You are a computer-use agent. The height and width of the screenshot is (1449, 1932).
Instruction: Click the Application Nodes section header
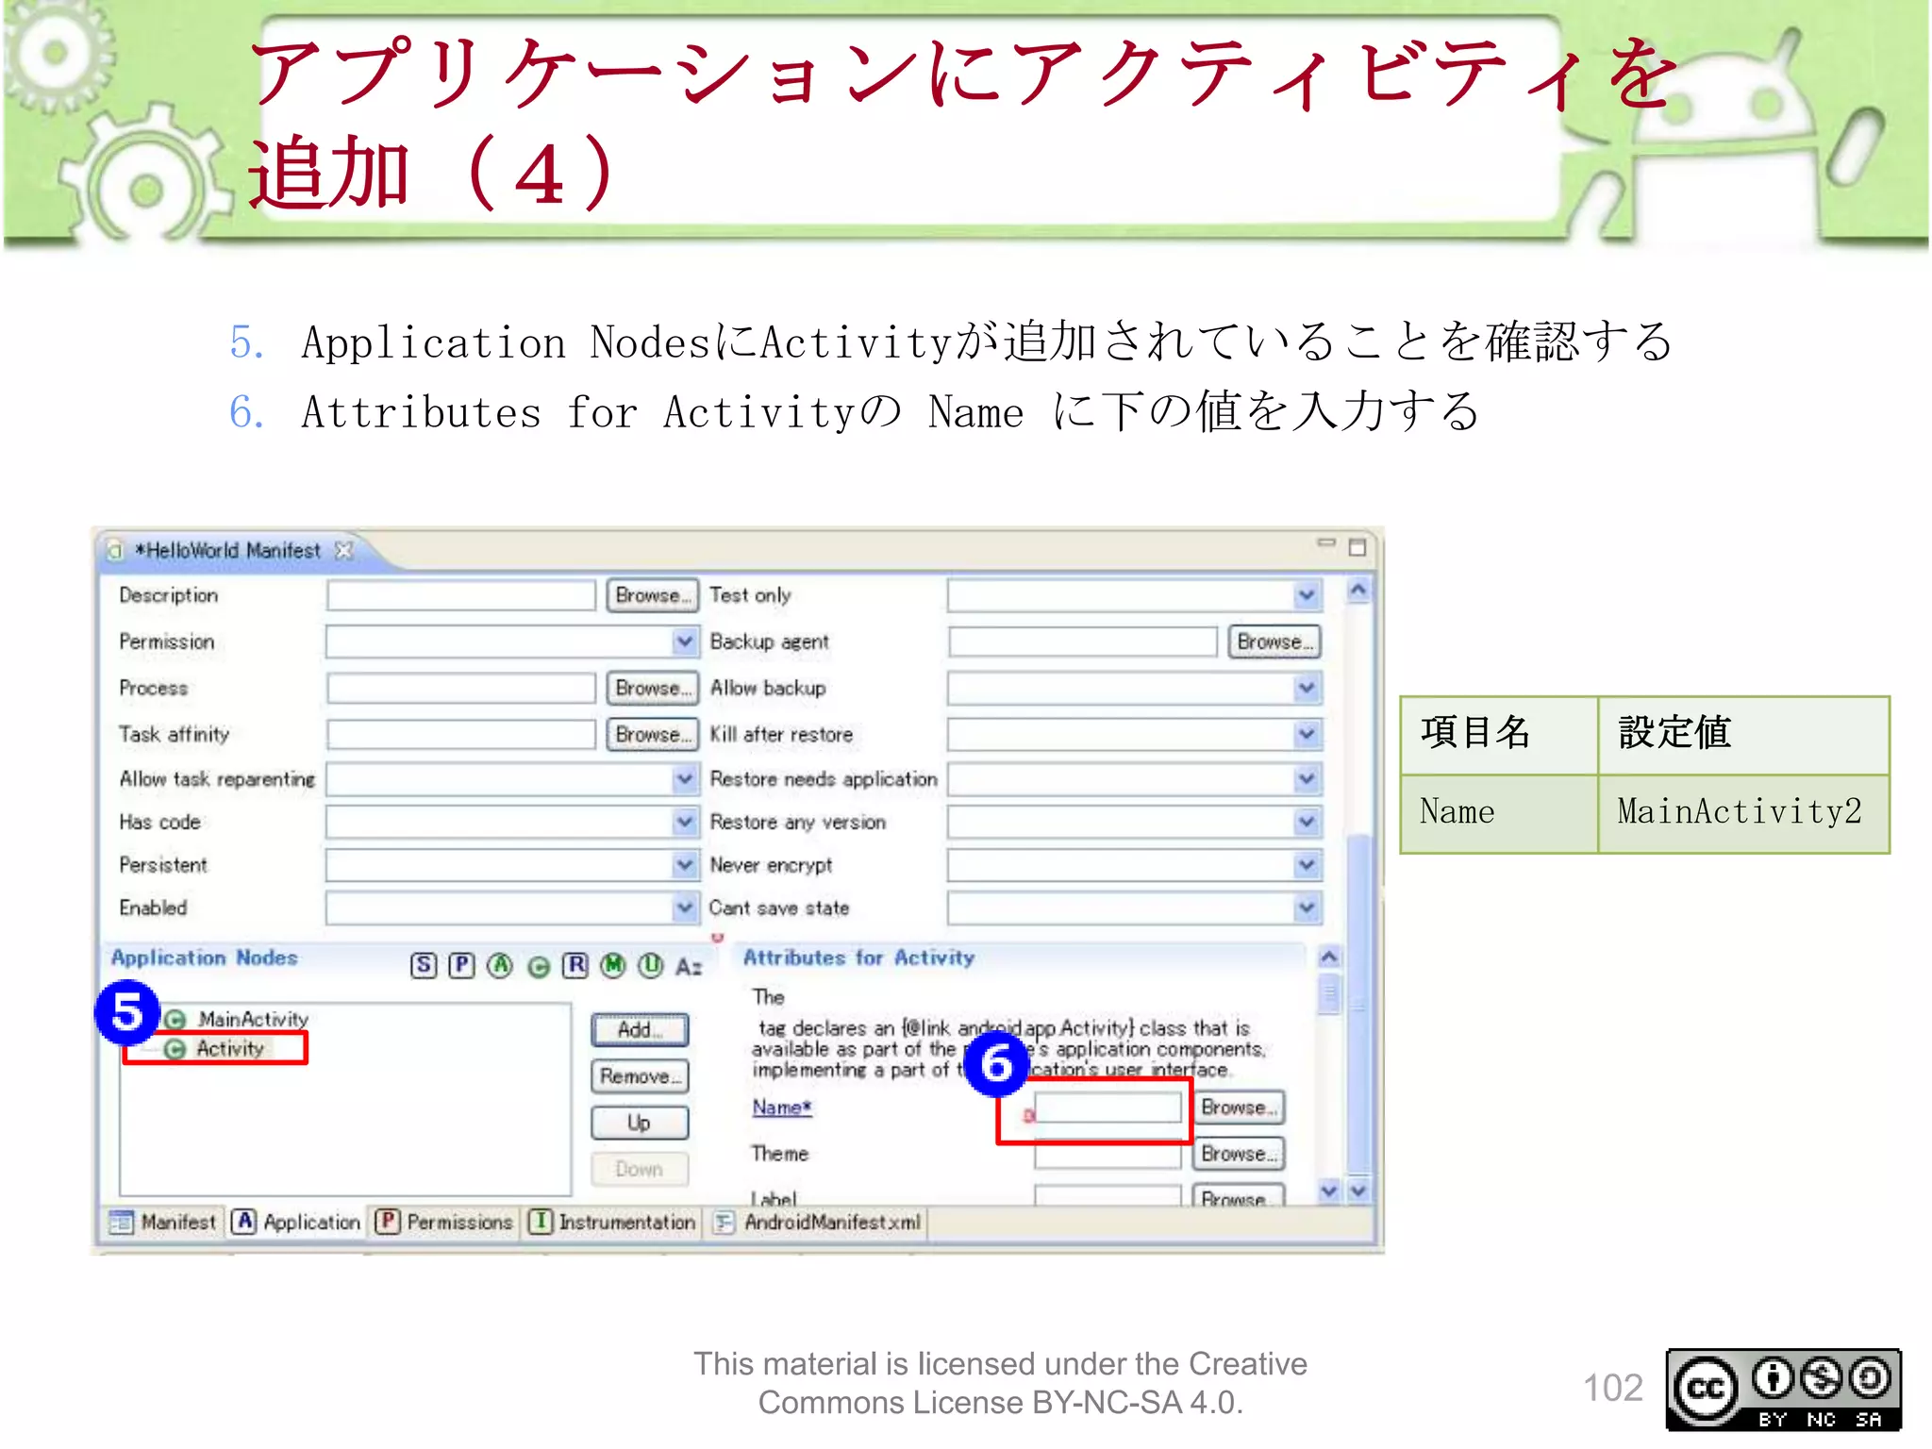coord(205,958)
